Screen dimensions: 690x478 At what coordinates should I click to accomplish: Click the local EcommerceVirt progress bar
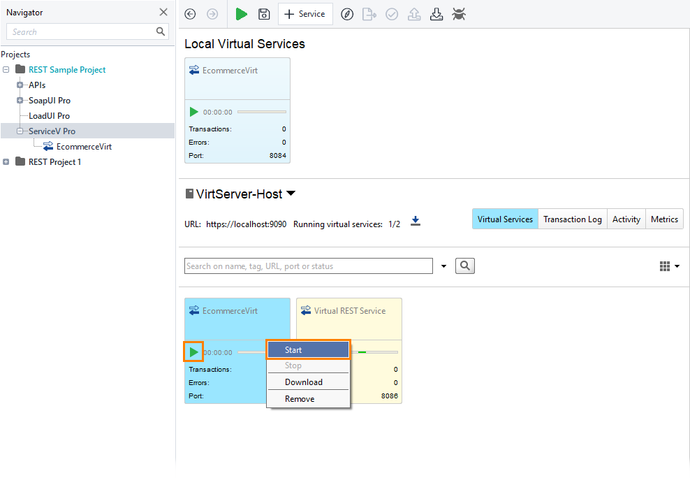262,112
